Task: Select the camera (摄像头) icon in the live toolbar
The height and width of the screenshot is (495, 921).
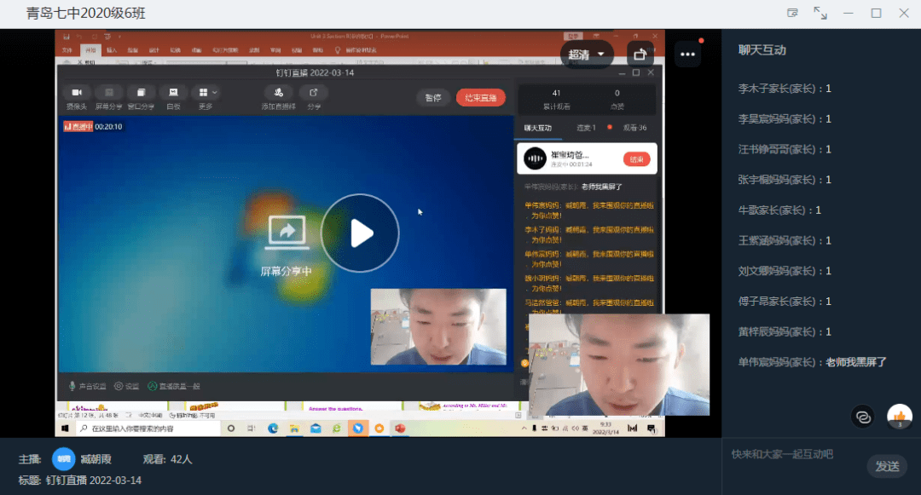Action: 75,95
